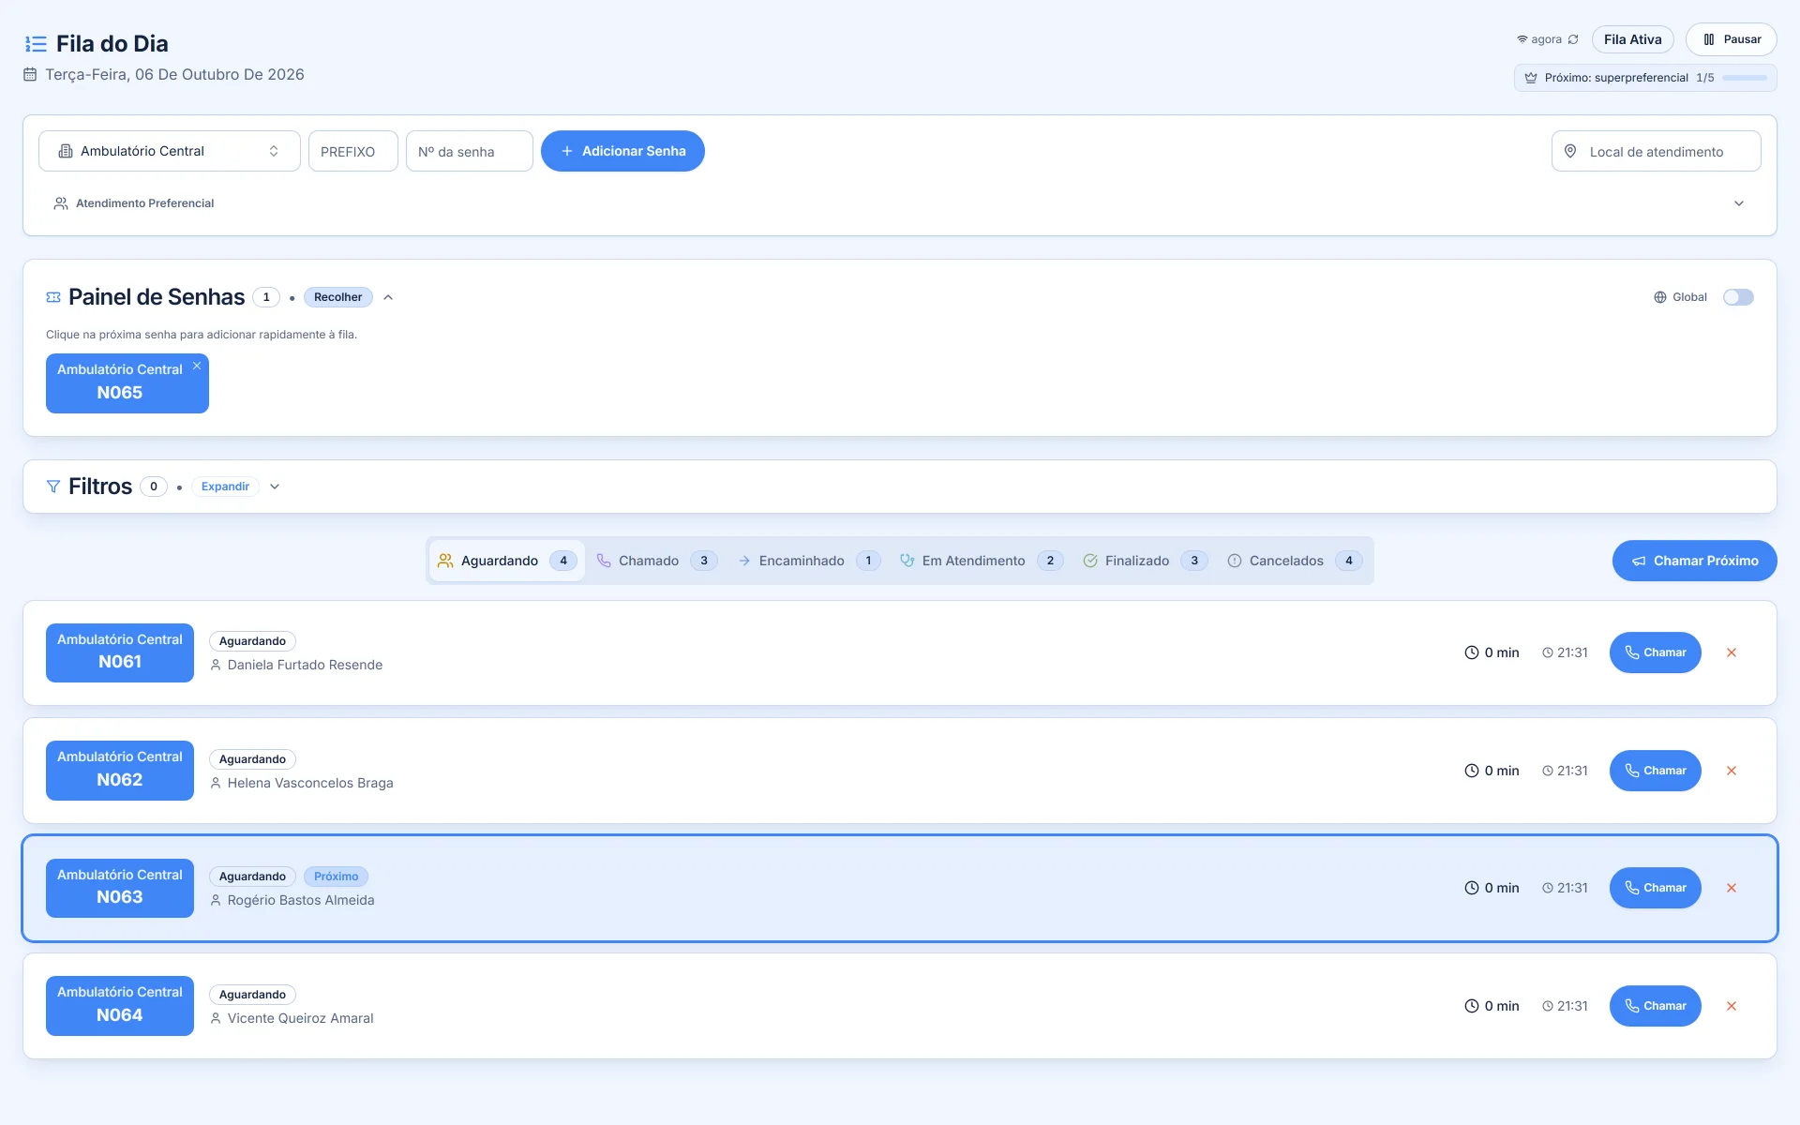Focus the Local de atendimento field
Image resolution: width=1800 pixels, height=1125 pixels.
pos(1656,151)
